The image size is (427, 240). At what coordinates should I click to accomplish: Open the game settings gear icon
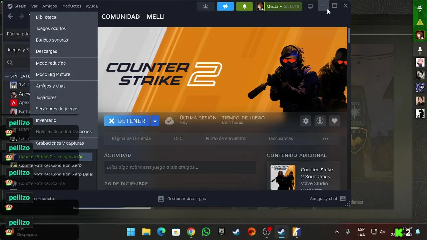click(x=306, y=121)
